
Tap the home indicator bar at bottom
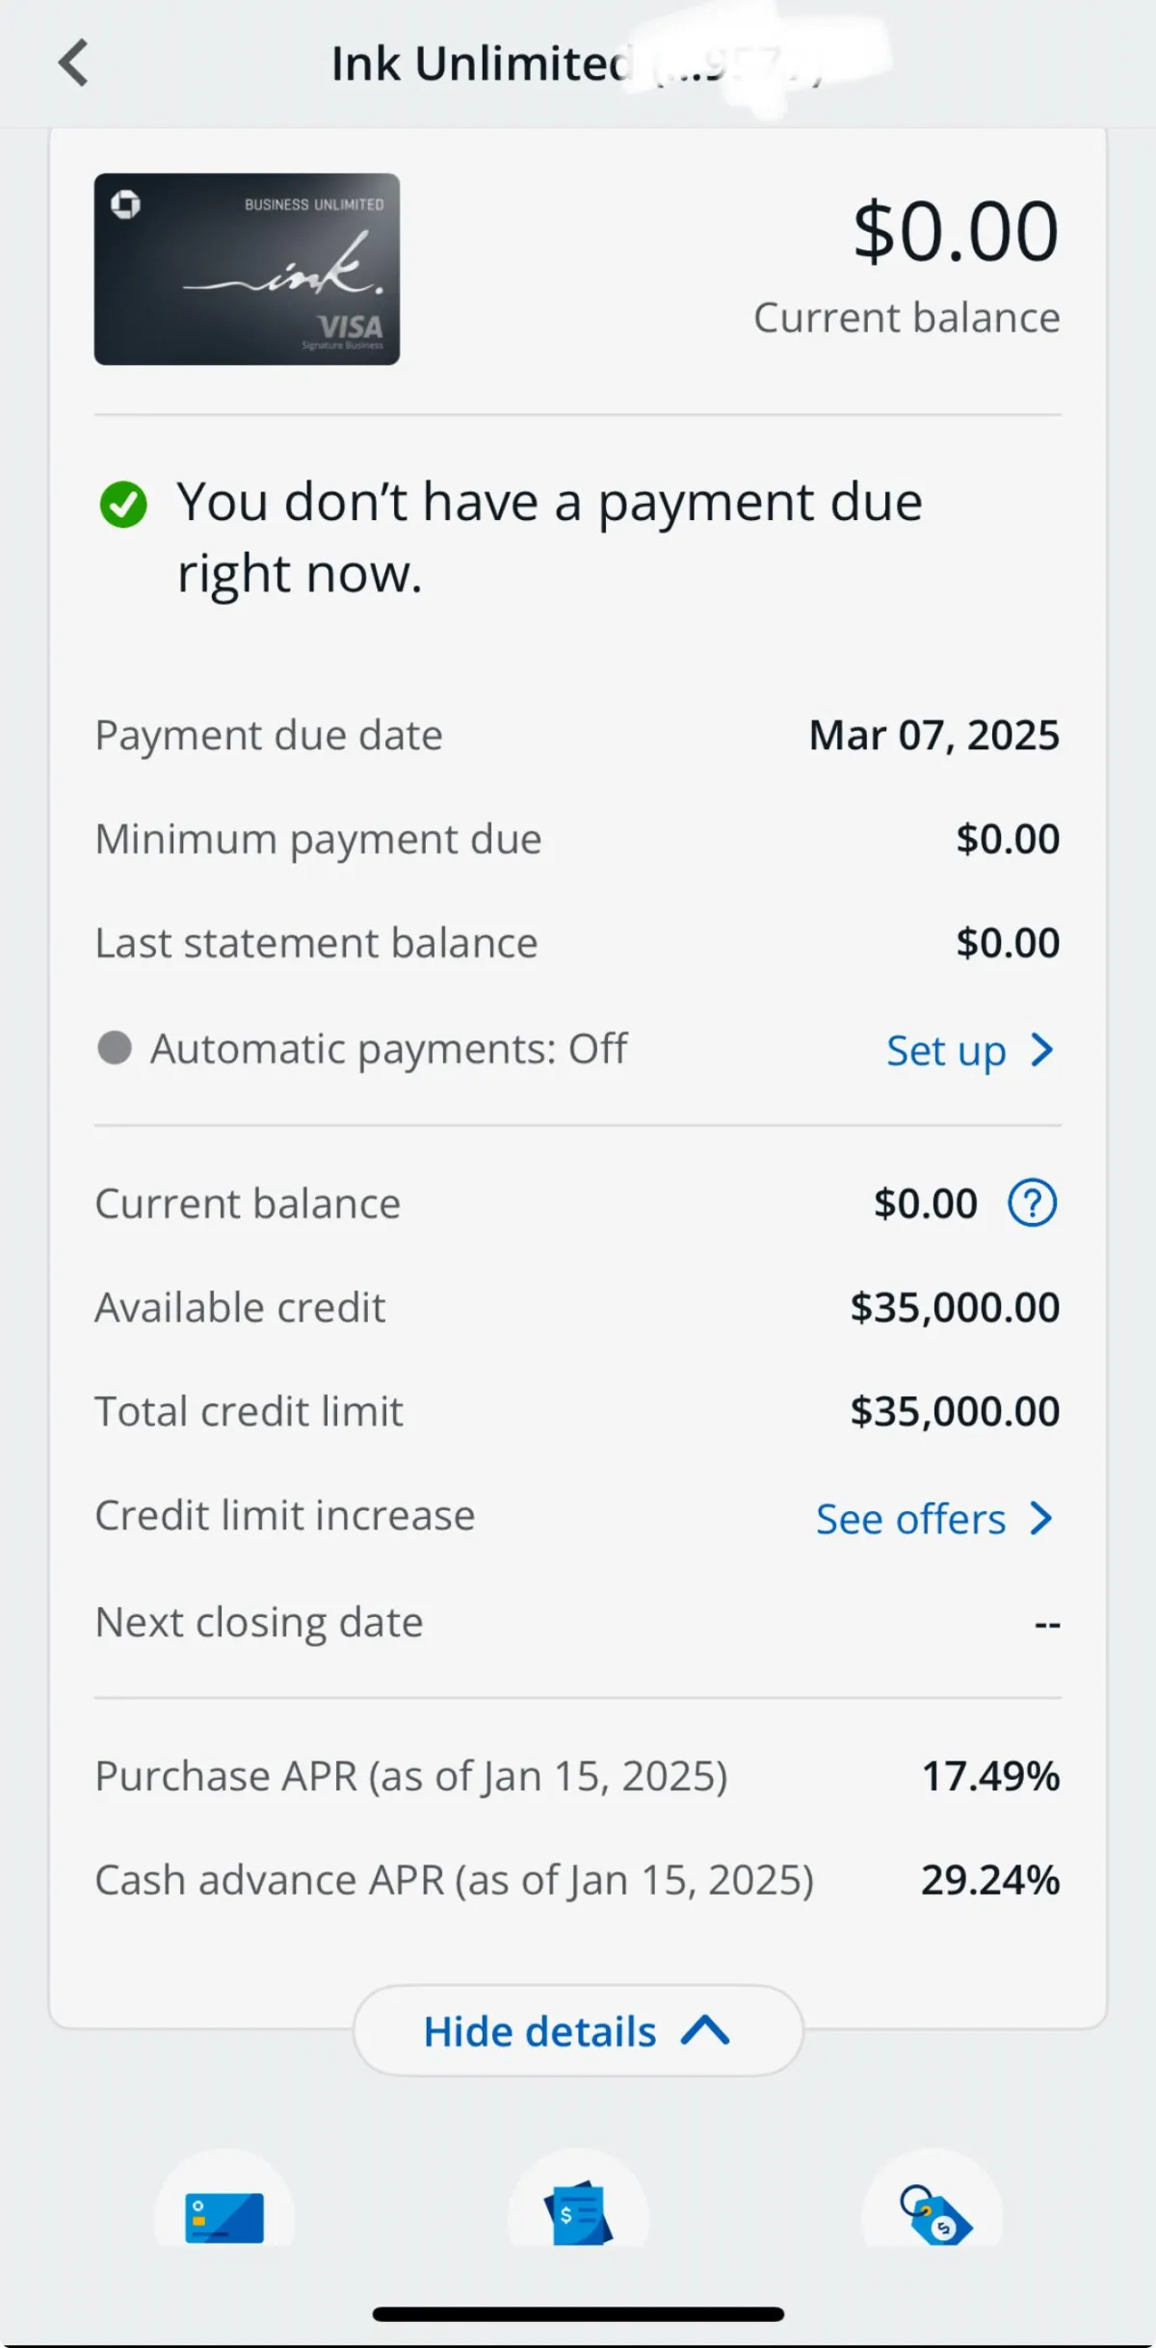[x=578, y=2313]
